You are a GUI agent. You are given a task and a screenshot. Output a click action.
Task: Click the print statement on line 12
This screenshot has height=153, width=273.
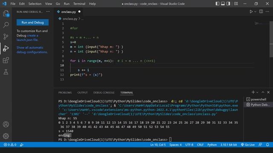86,75
